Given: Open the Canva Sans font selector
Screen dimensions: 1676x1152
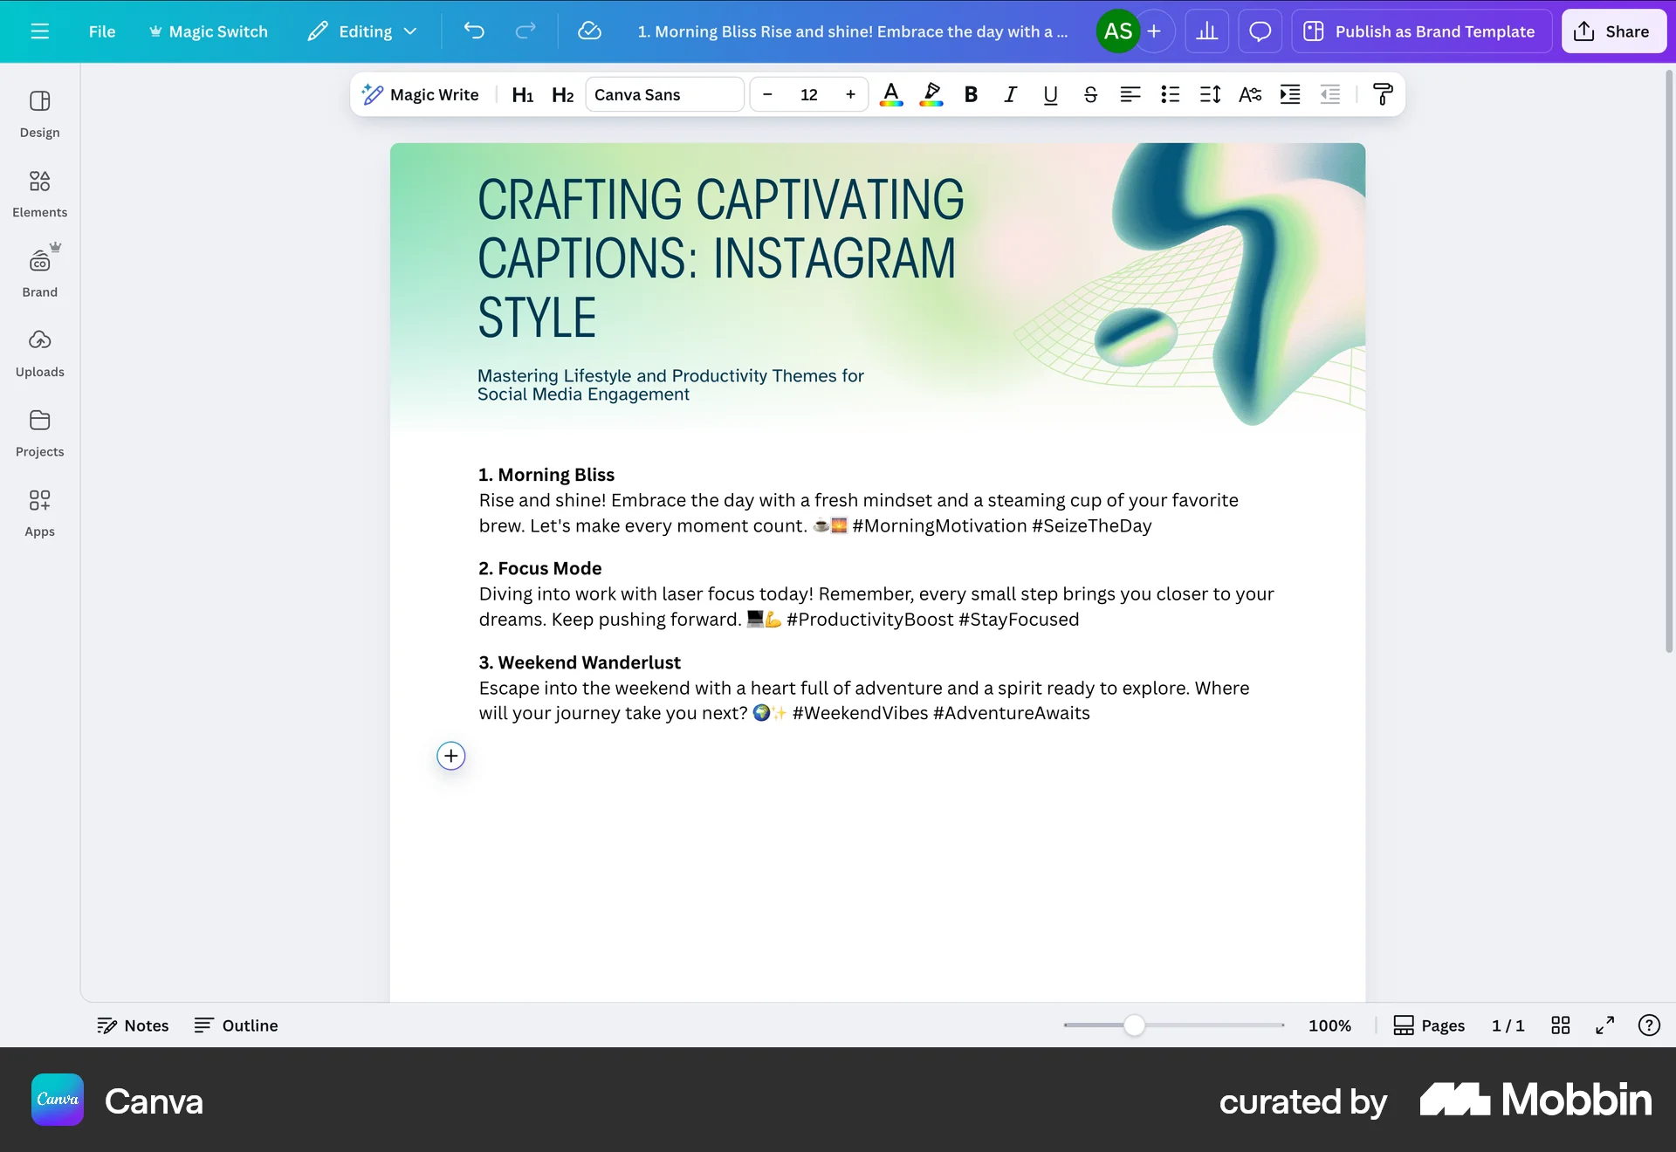Looking at the screenshot, I should [664, 94].
